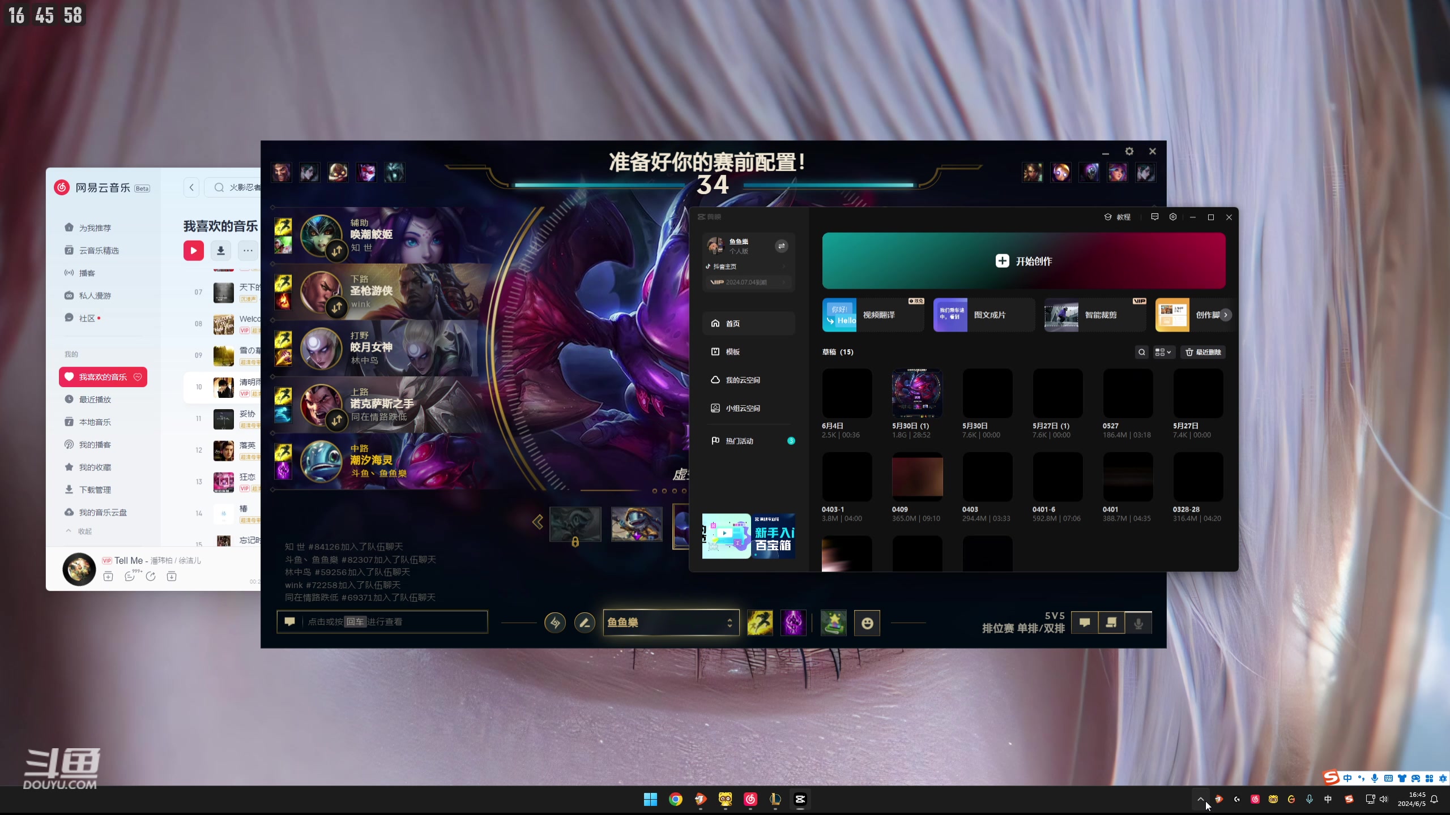Viewport: 1450px width, 815px height.
Task: Click the JianYing feedback chat icon
Action: tap(1154, 217)
